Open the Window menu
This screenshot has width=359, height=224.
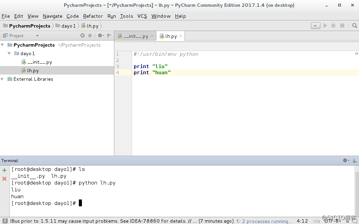[161, 16]
